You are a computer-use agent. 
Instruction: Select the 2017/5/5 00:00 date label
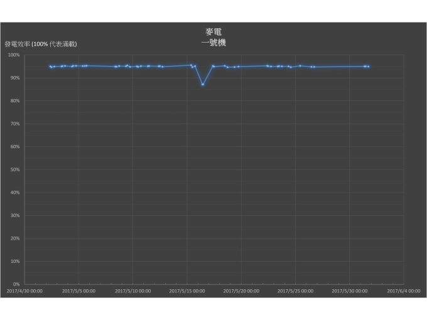pyautogui.click(x=78, y=291)
